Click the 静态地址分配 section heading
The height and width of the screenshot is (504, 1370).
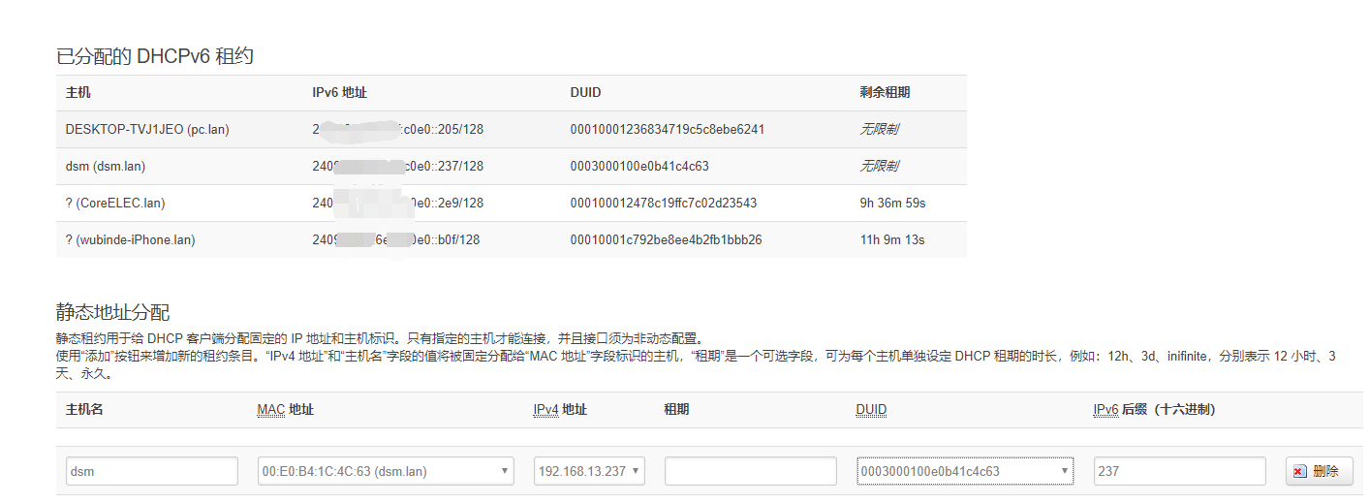[112, 312]
